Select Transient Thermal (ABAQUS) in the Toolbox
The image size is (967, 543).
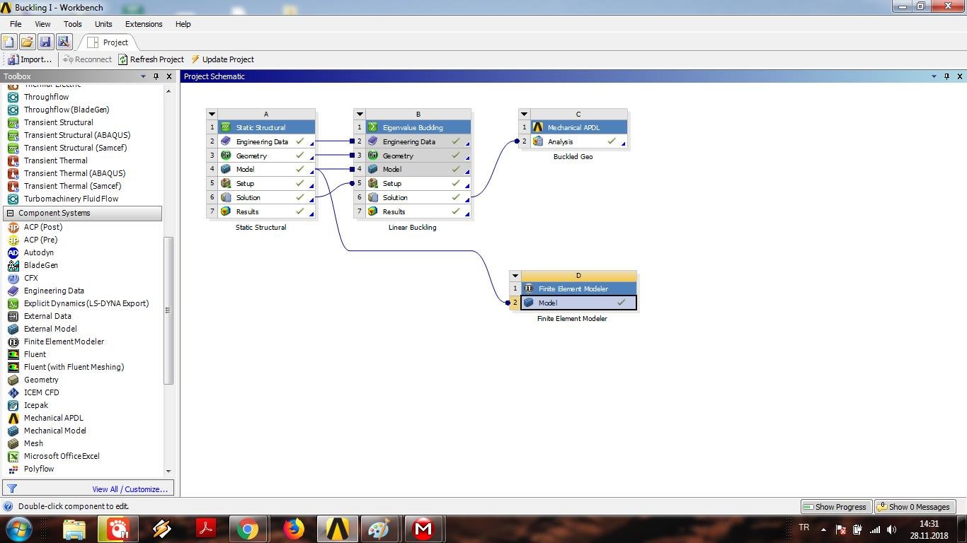(74, 173)
